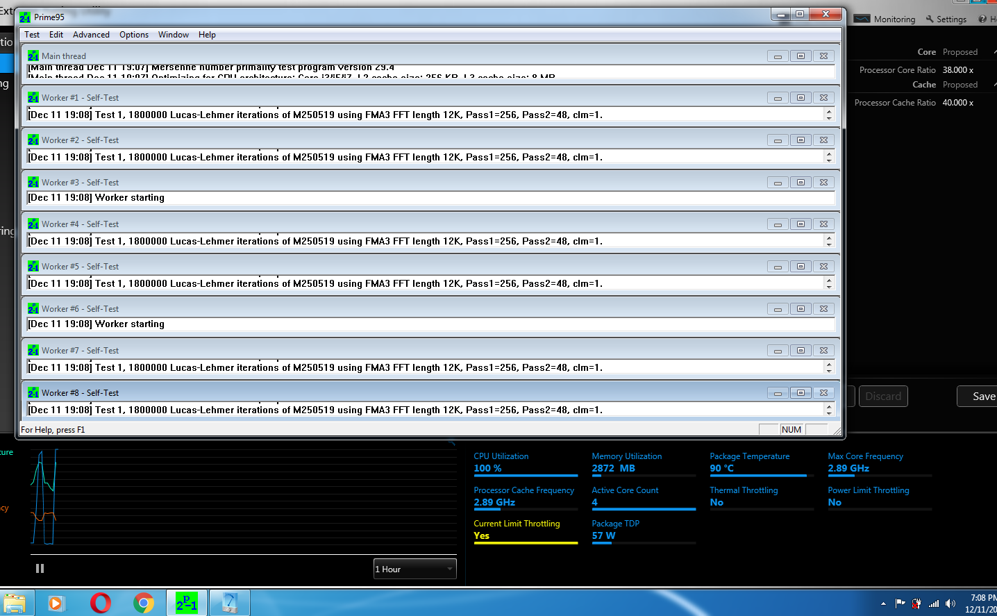The height and width of the screenshot is (616, 997).
Task: Select the Package TDP 57 W monitor
Action: coord(644,531)
